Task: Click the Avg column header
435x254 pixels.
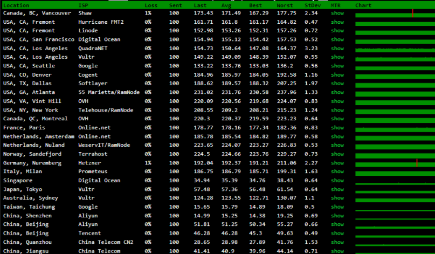Action: click(x=226, y=5)
